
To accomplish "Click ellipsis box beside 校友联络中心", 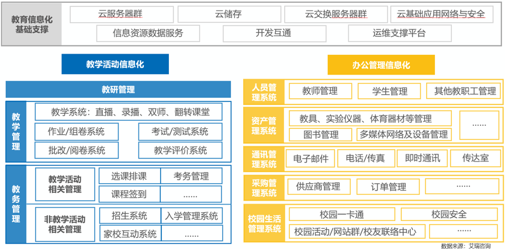I will pos(464,232).
